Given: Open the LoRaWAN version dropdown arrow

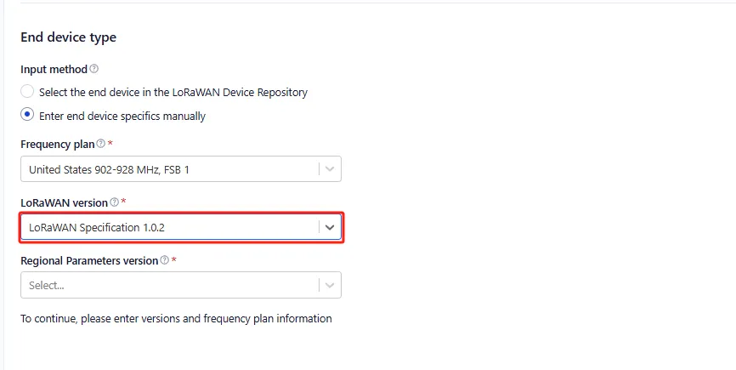Looking at the screenshot, I should pos(330,227).
